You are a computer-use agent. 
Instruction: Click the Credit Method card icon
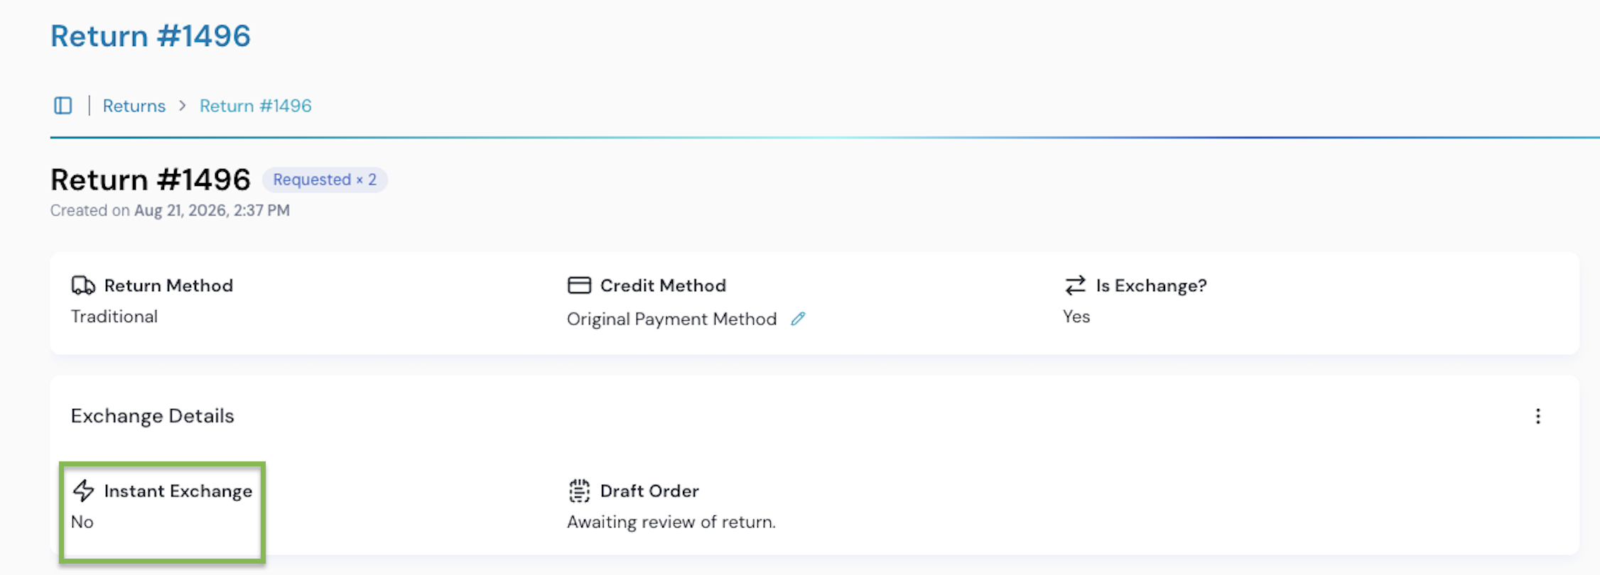tap(579, 285)
